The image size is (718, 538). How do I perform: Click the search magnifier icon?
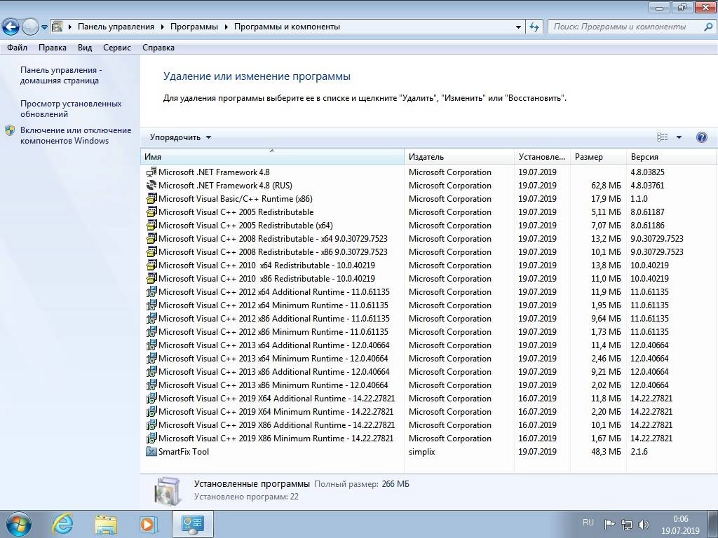(x=708, y=27)
